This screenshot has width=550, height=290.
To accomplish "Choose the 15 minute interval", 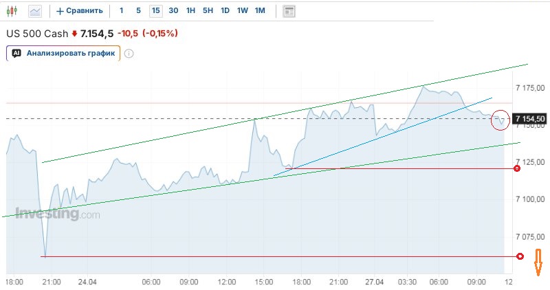I will coord(156,11).
